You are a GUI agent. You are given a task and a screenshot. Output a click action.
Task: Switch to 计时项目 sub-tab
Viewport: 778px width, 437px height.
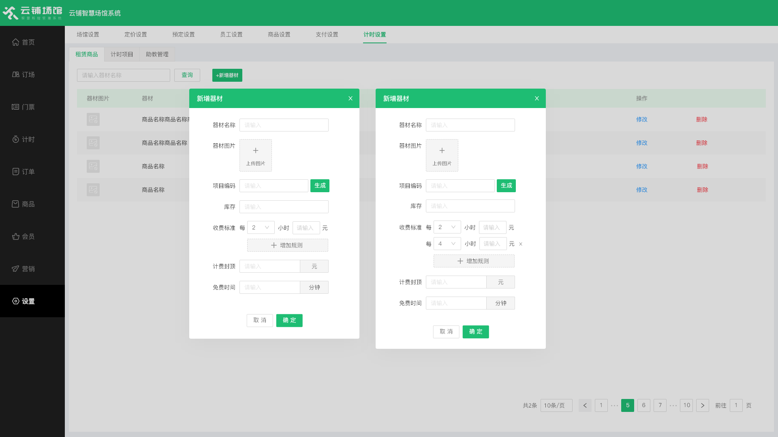tap(122, 54)
